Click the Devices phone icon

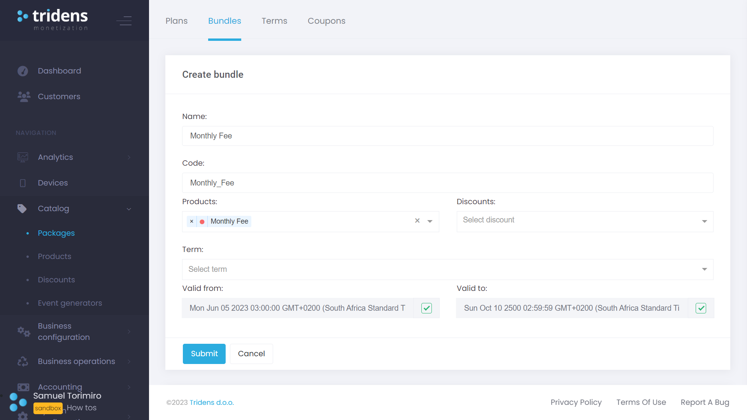pos(23,183)
